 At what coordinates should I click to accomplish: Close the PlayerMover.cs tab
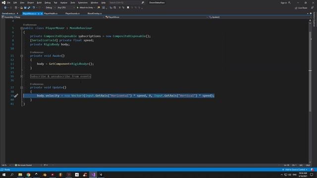coord(42,13)
